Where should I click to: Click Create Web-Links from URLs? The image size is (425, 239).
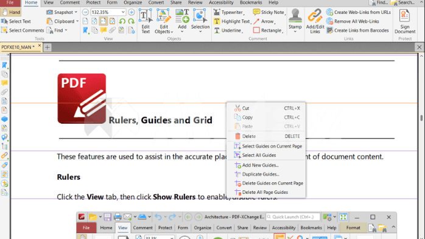(358, 12)
